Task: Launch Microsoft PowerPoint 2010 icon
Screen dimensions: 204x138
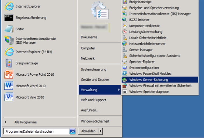Action: 9,74
